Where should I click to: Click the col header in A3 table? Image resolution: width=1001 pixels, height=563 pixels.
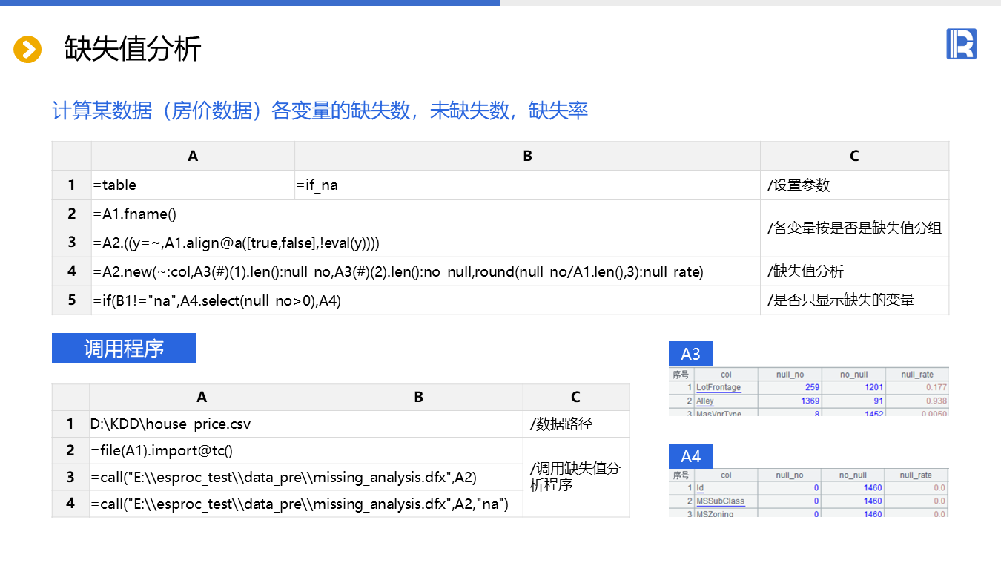[726, 375]
